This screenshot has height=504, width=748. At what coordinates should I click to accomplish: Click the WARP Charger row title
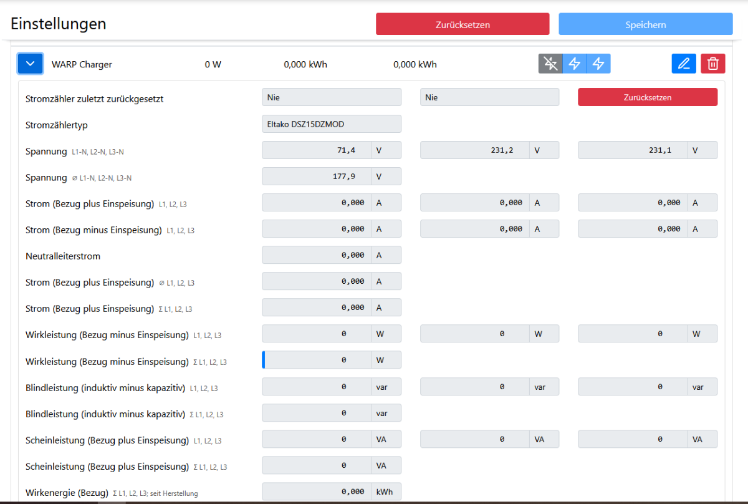82,64
